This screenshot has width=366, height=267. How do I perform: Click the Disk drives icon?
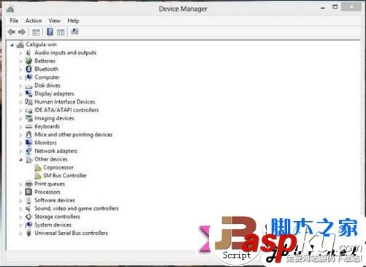28,86
